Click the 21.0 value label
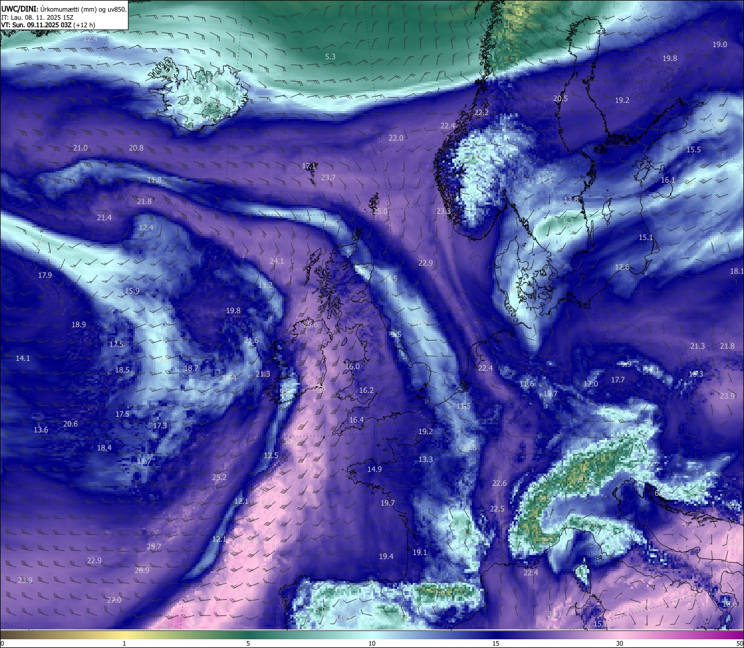 click(x=80, y=148)
